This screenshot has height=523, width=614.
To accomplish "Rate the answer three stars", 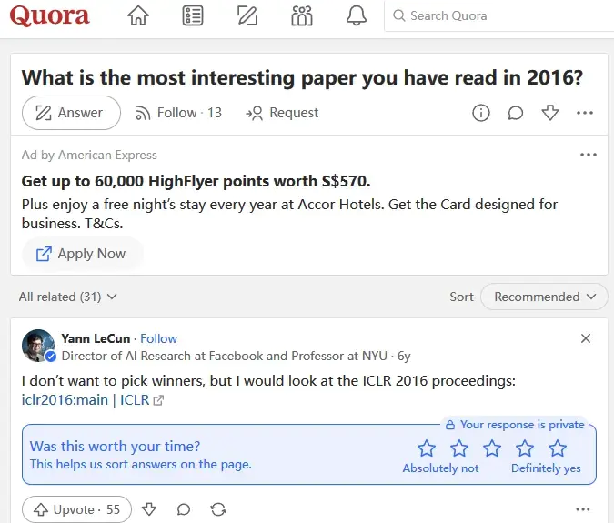I will tap(492, 448).
